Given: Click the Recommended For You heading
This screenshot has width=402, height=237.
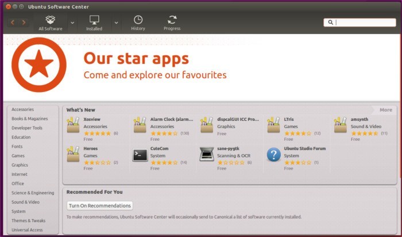Looking at the screenshot, I should pyautogui.click(x=94, y=192).
